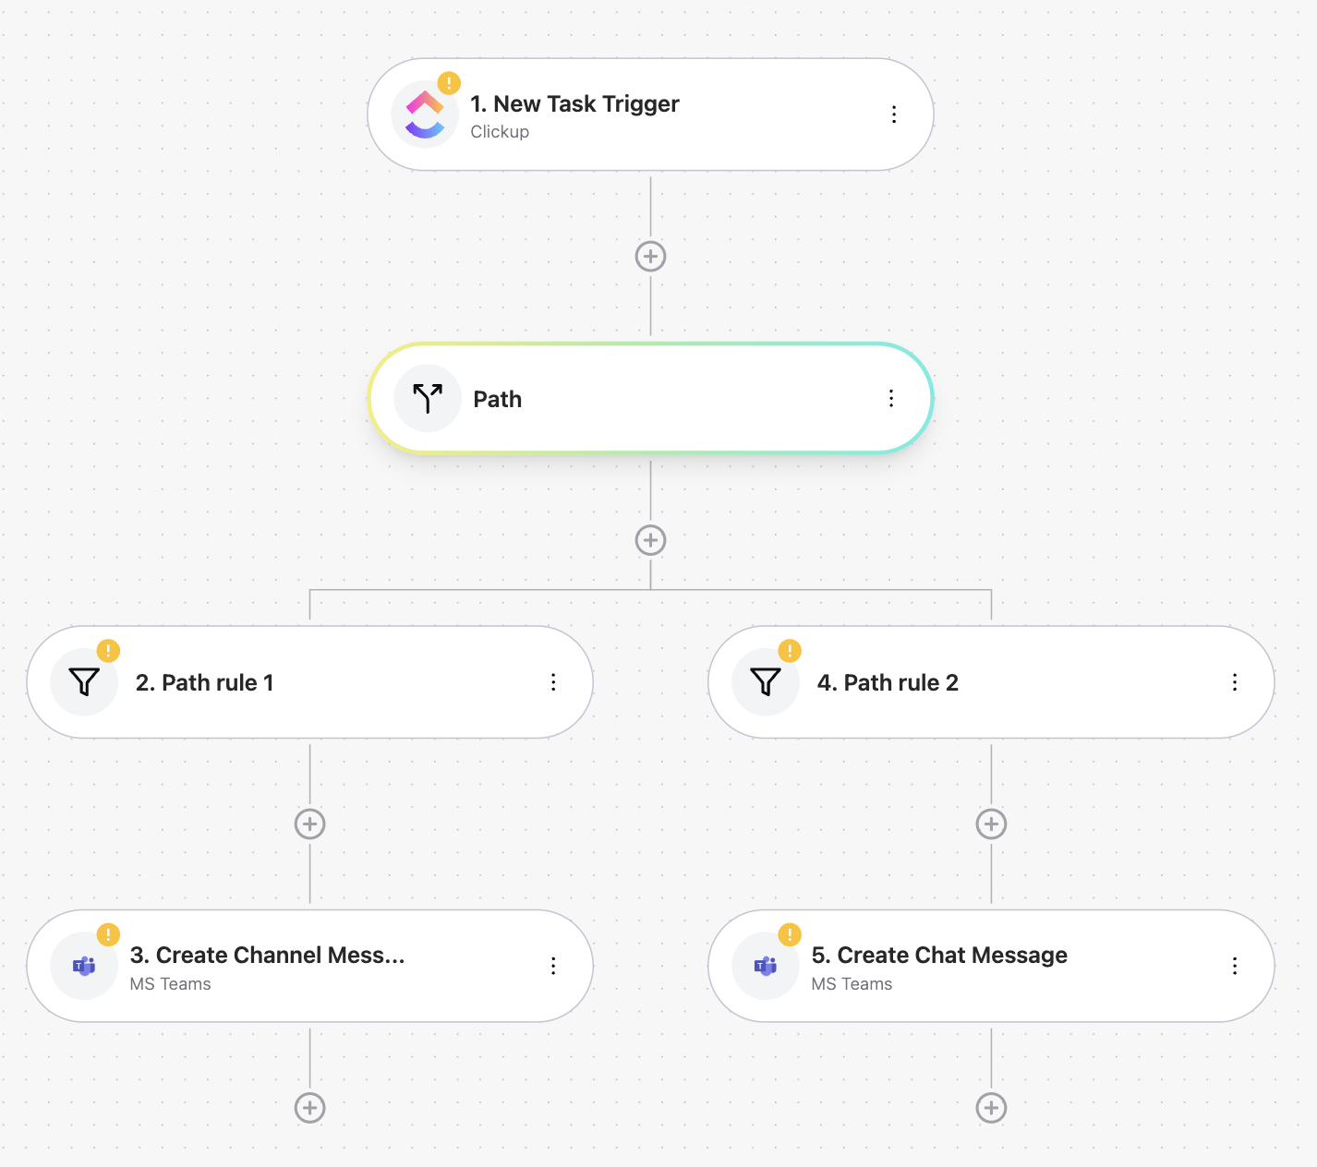Select the MS Teams icon on Create Chat Message
1317x1167 pixels.
(764, 966)
